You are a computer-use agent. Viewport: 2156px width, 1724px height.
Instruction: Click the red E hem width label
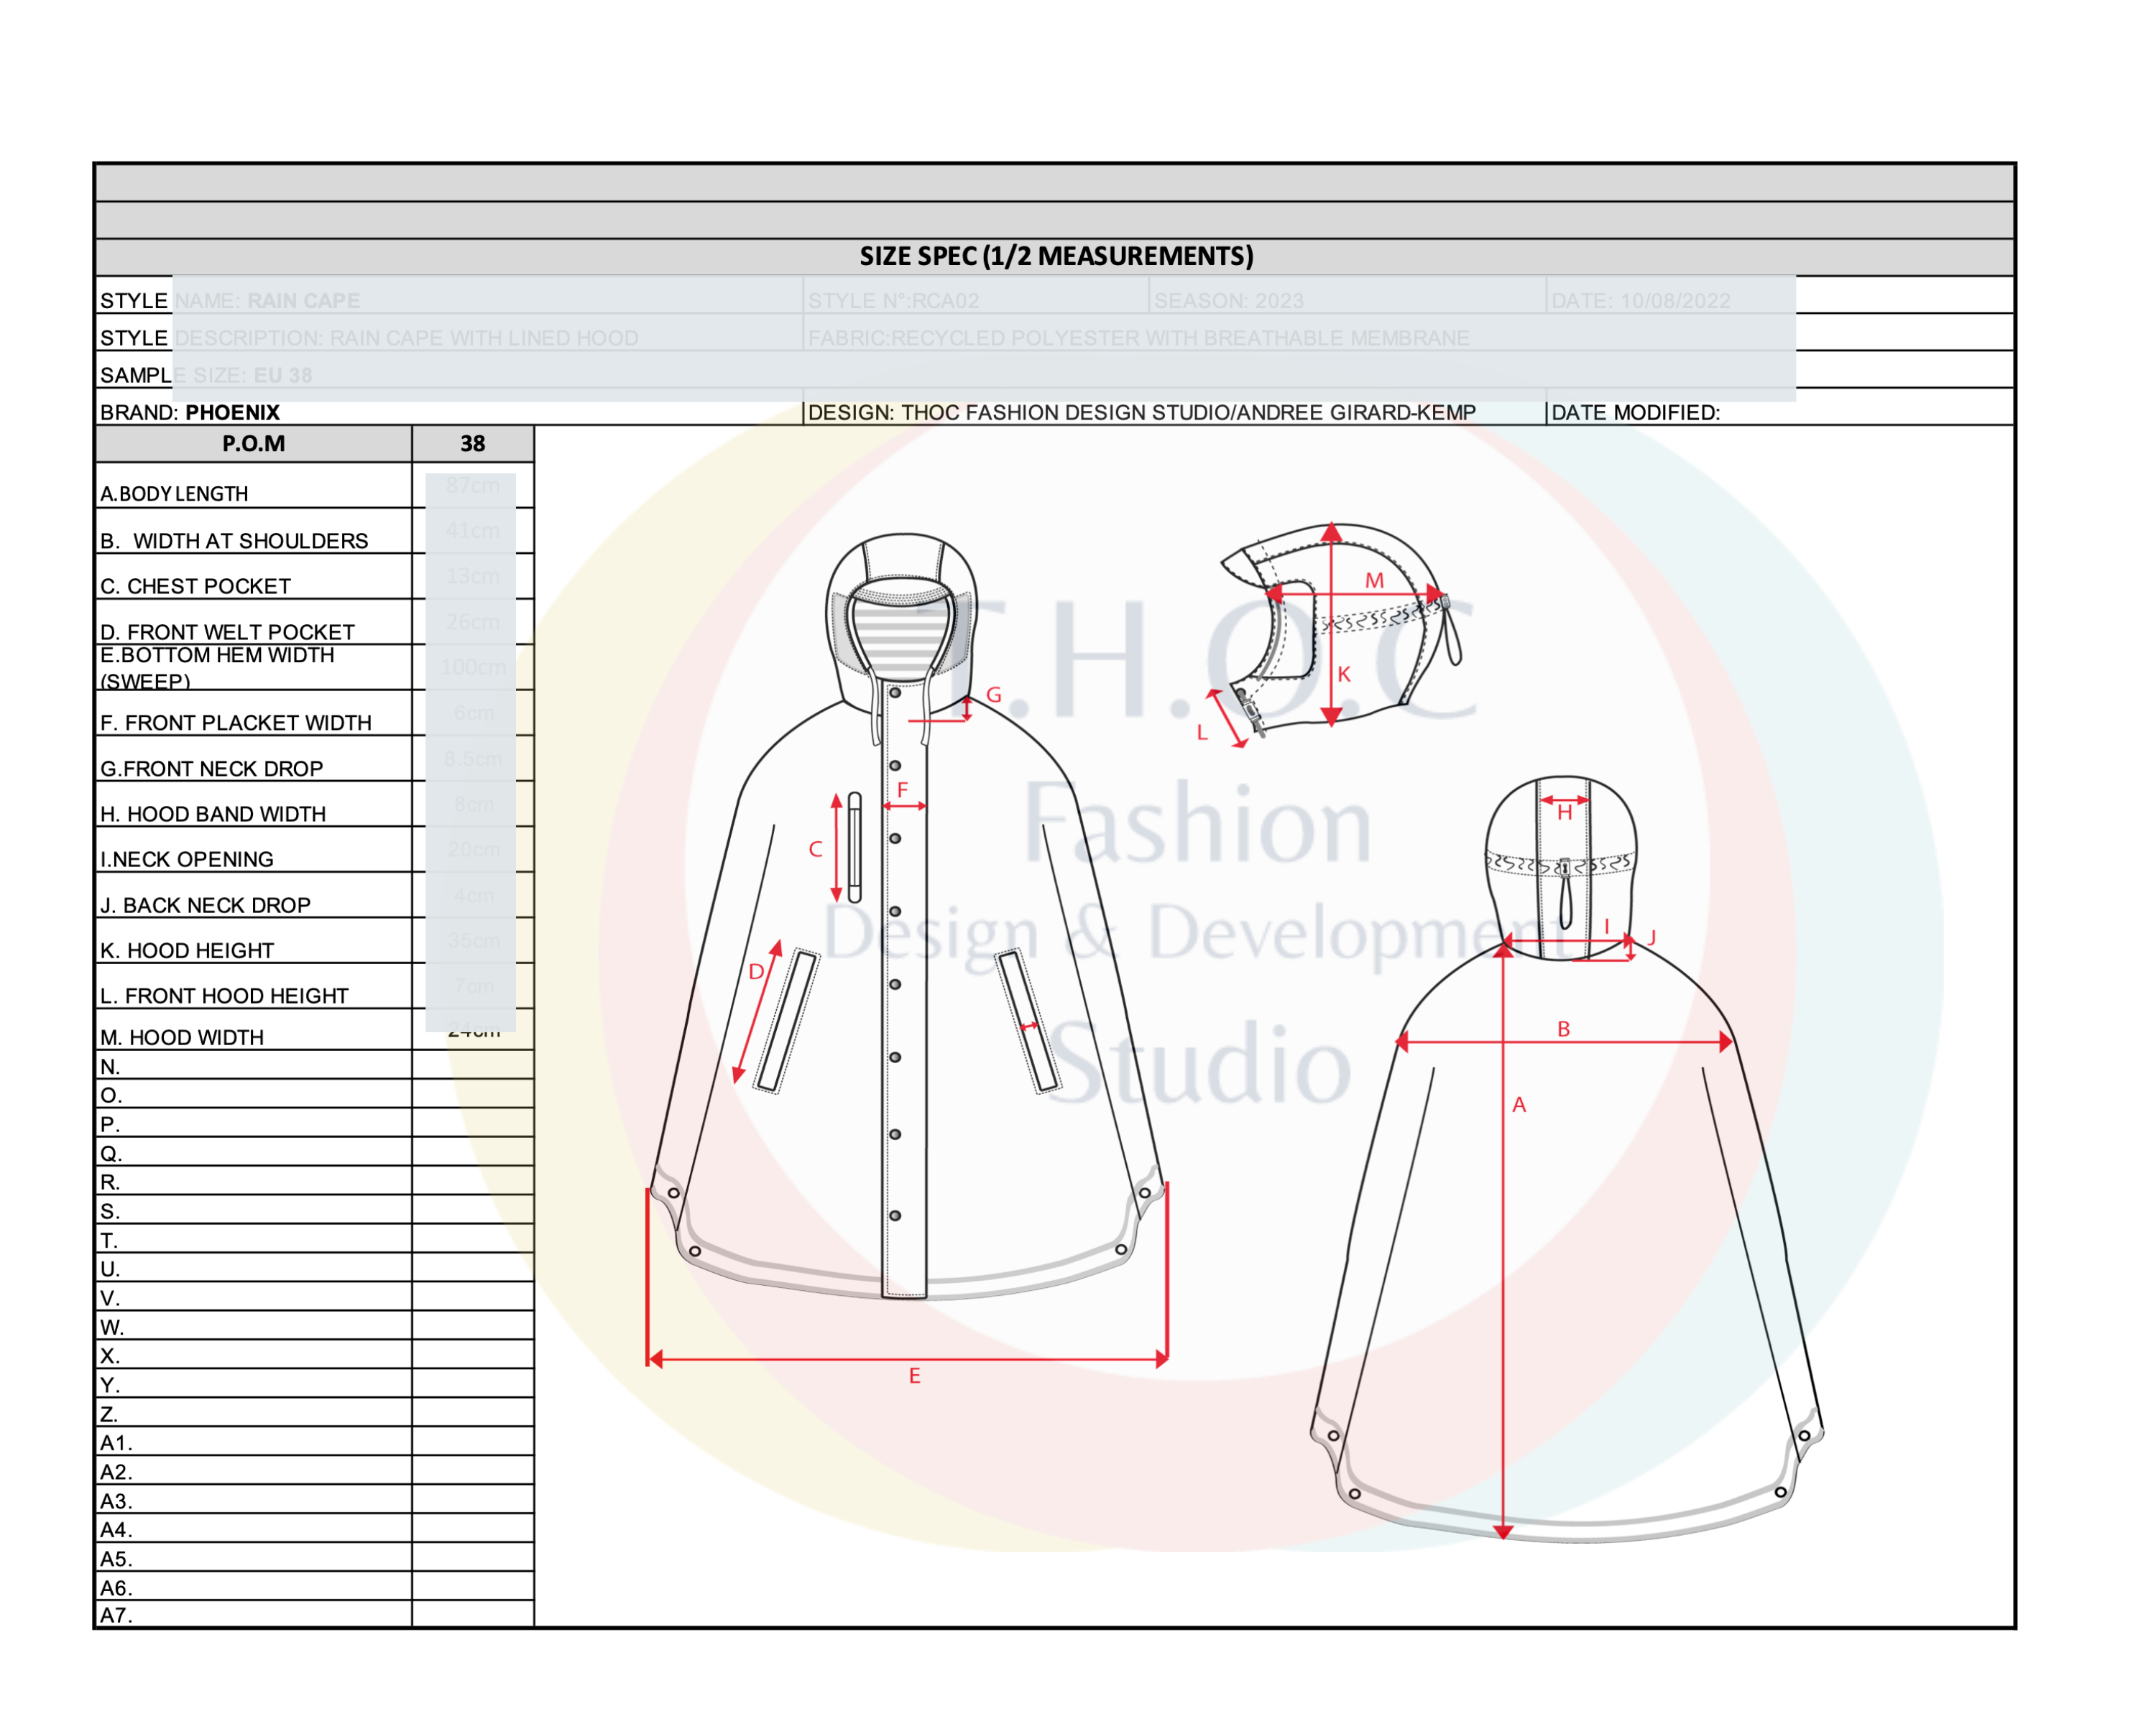[x=914, y=1376]
